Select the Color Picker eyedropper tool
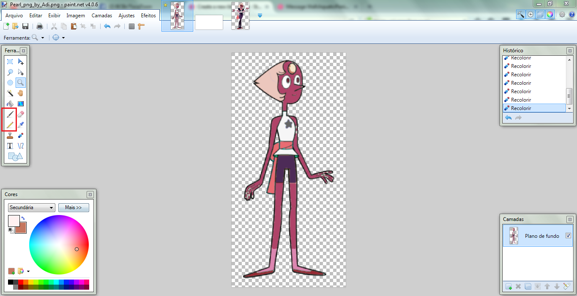This screenshot has width=577, height=296. (x=21, y=125)
